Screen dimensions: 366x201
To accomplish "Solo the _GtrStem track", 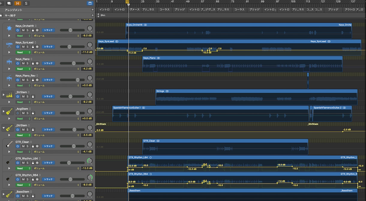I will [x=27, y=130].
